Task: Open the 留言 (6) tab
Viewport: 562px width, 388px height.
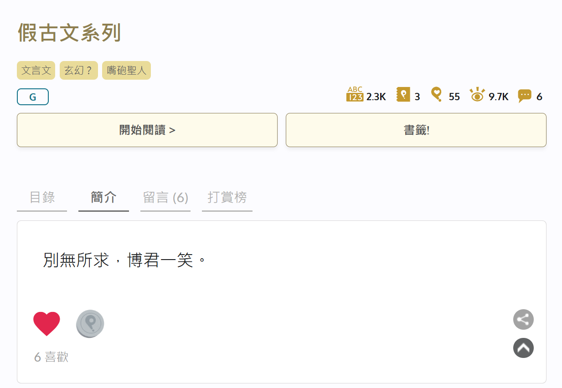Action: coord(165,198)
